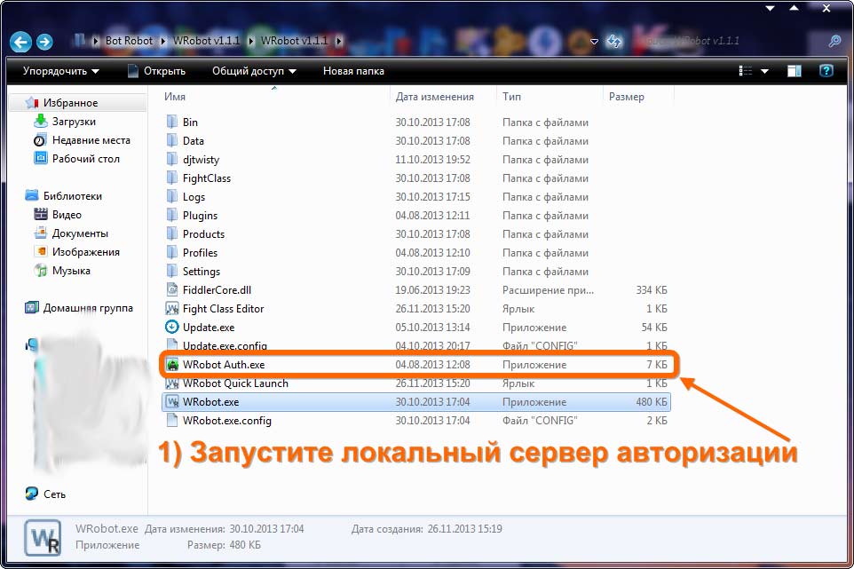
Task: Click the Fight Class Editor shortcut icon
Action: pyautogui.click(x=172, y=308)
